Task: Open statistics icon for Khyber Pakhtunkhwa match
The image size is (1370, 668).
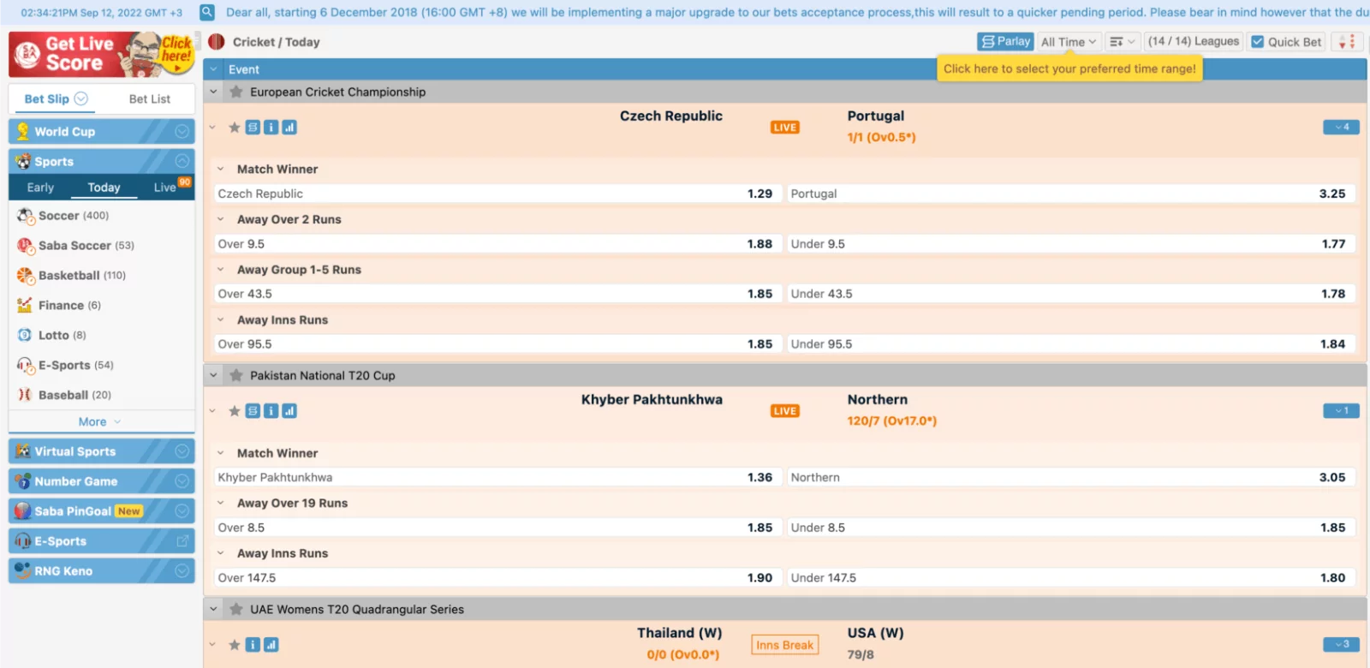Action: (289, 411)
